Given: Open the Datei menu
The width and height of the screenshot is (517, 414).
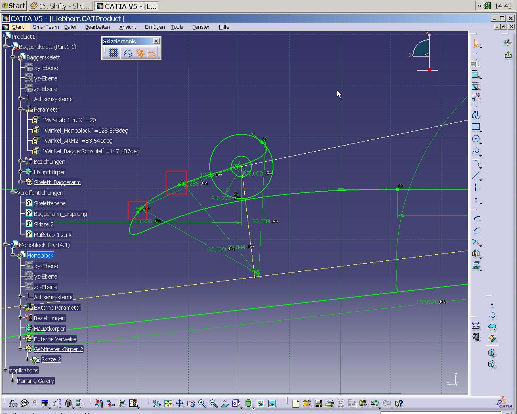Looking at the screenshot, I should point(70,27).
